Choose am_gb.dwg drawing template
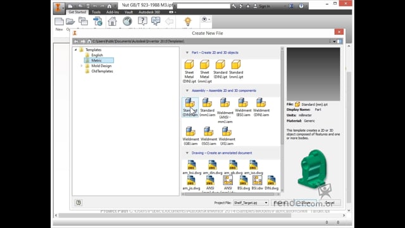 pos(233,167)
